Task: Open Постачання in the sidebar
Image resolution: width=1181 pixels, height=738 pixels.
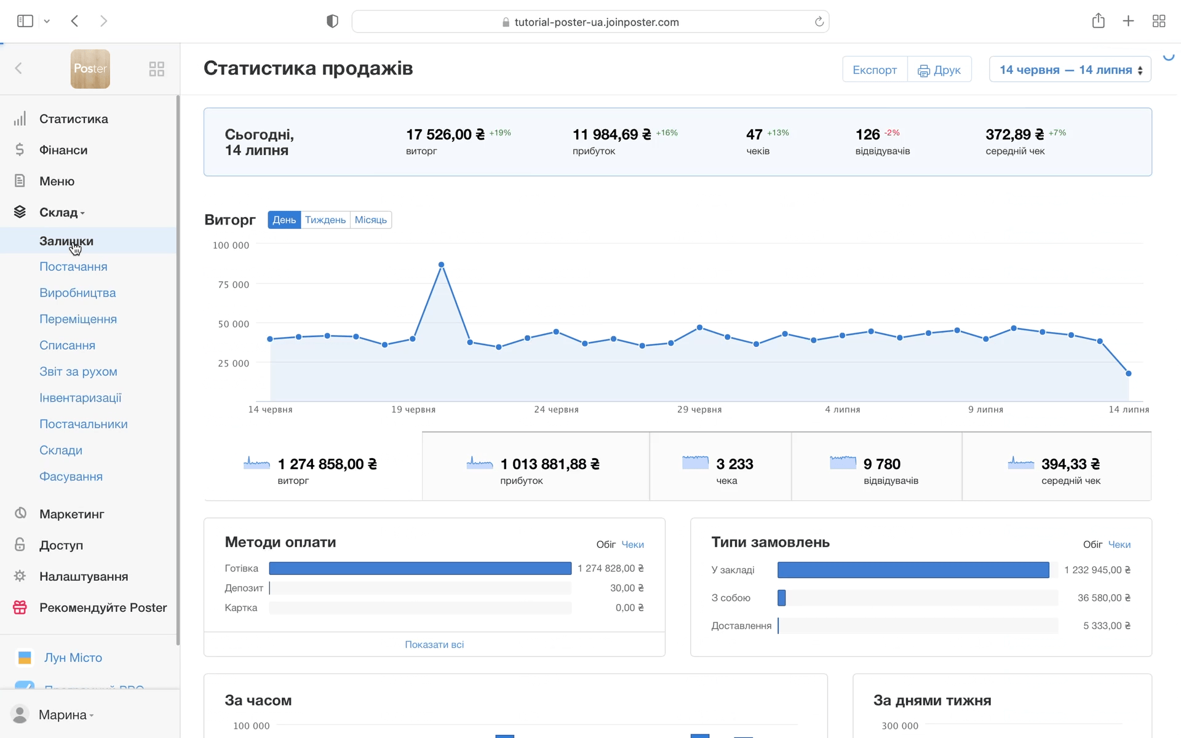Action: click(x=73, y=267)
